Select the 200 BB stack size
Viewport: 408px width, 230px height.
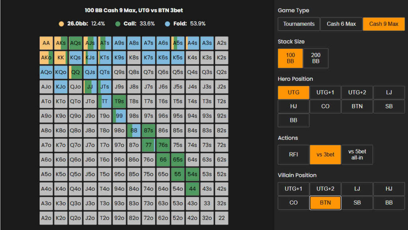coord(316,58)
